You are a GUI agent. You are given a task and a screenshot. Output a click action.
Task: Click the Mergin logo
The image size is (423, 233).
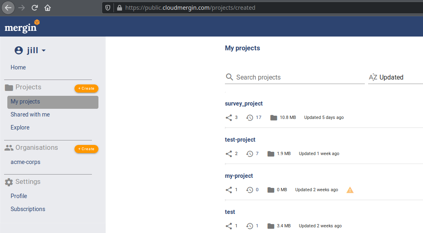[x=22, y=26]
